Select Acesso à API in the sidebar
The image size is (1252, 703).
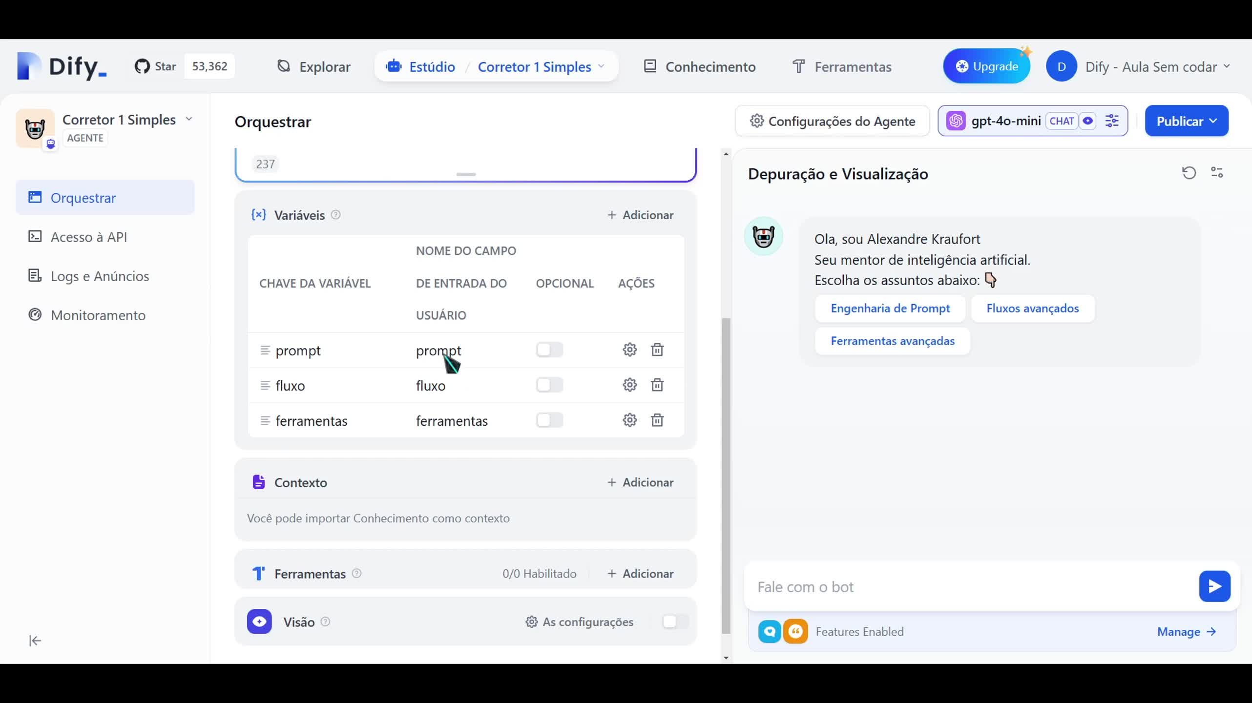coord(88,237)
